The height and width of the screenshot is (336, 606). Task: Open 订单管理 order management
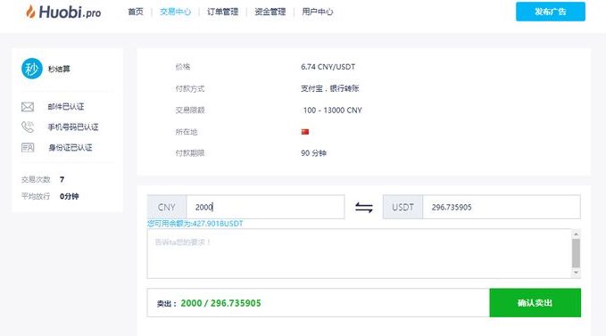pyautogui.click(x=222, y=12)
